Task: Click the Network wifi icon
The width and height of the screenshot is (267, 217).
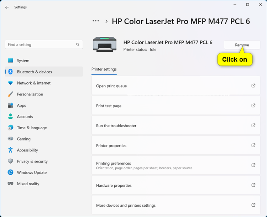Action: click(10, 83)
